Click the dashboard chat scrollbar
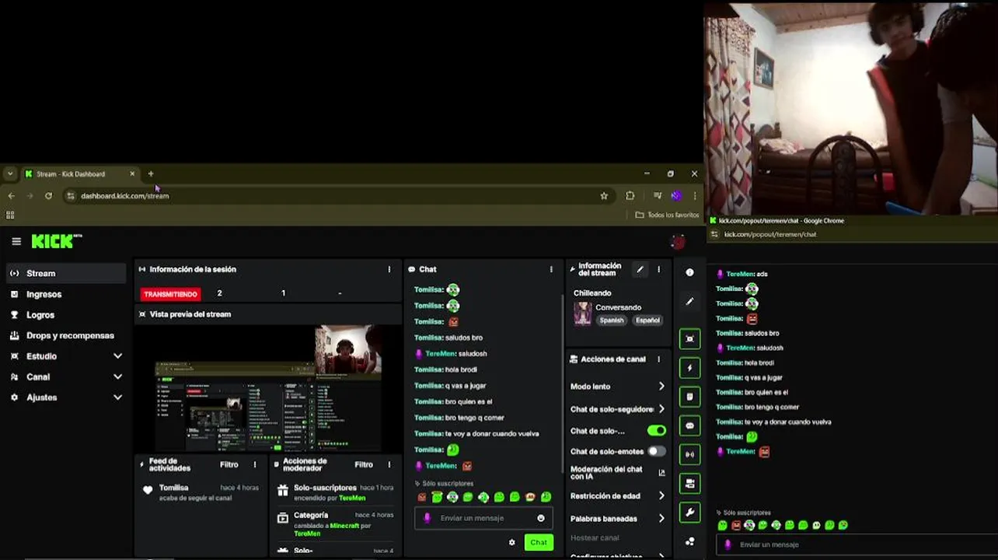 coord(561,383)
